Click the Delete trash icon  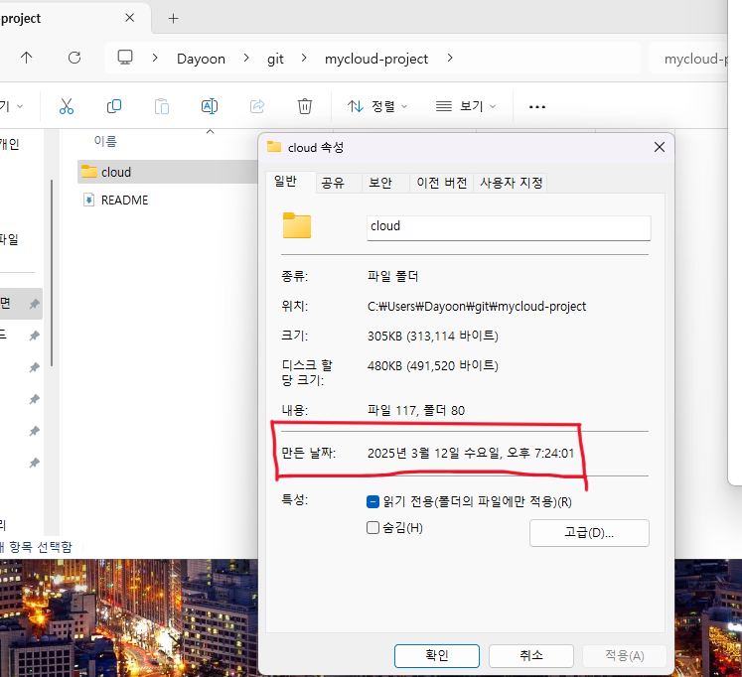[x=305, y=106]
